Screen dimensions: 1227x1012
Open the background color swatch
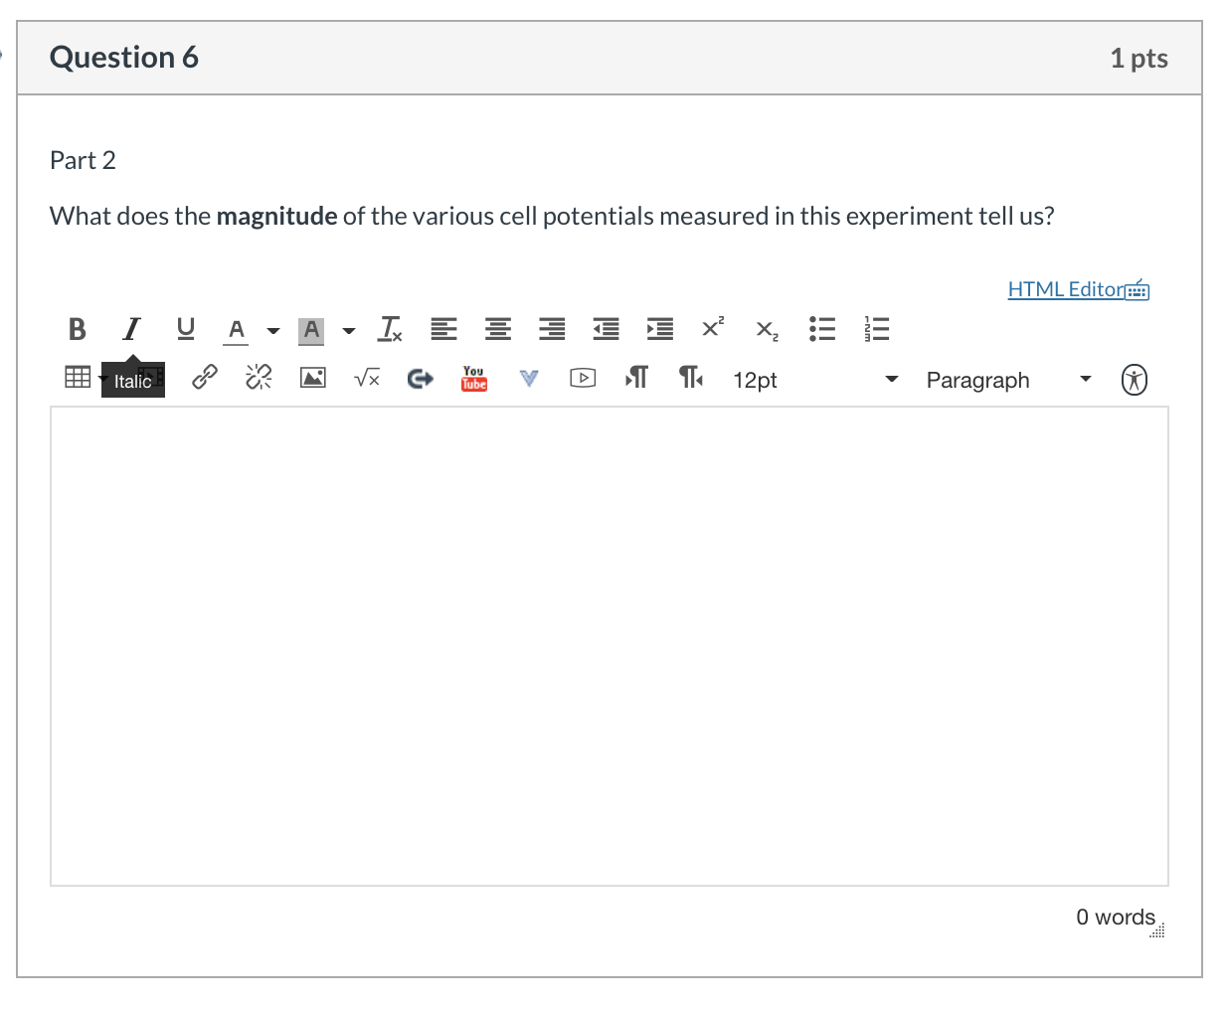311,330
